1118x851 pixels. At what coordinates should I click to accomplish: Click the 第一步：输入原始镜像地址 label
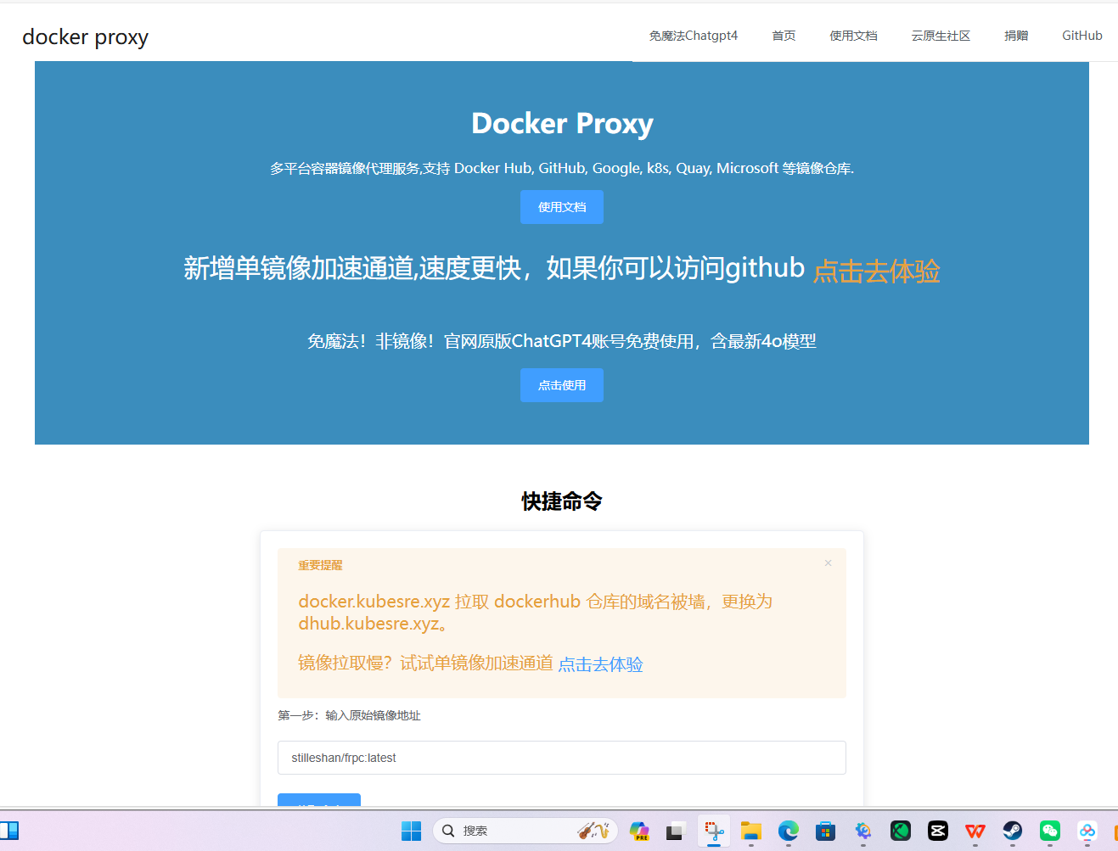tap(349, 715)
